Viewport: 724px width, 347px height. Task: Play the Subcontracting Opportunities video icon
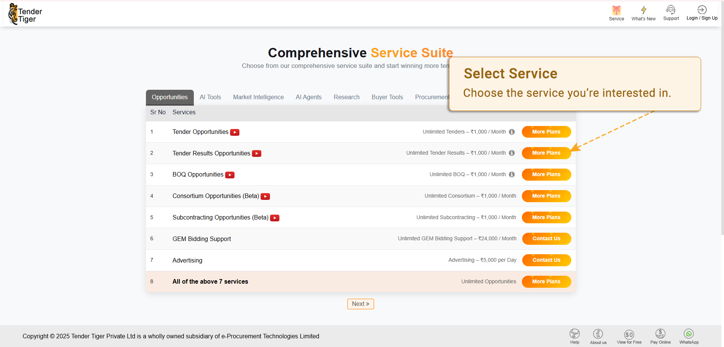[275, 218]
